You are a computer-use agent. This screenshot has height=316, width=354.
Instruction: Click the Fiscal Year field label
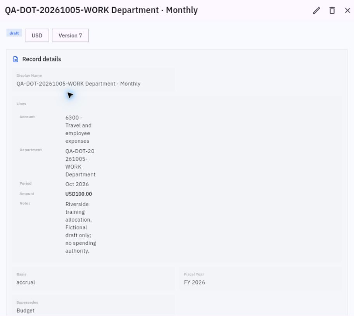pyautogui.click(x=194, y=274)
